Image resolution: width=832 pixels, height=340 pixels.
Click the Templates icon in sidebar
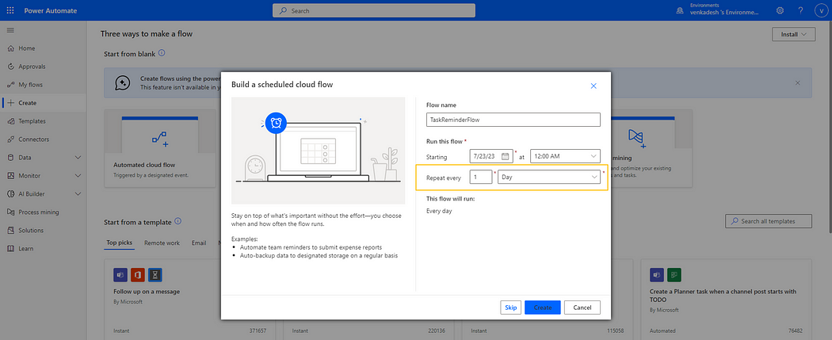click(10, 121)
